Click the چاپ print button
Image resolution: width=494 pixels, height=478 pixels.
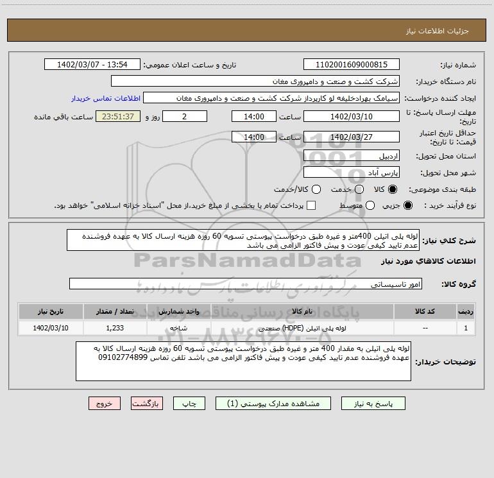[189, 404]
